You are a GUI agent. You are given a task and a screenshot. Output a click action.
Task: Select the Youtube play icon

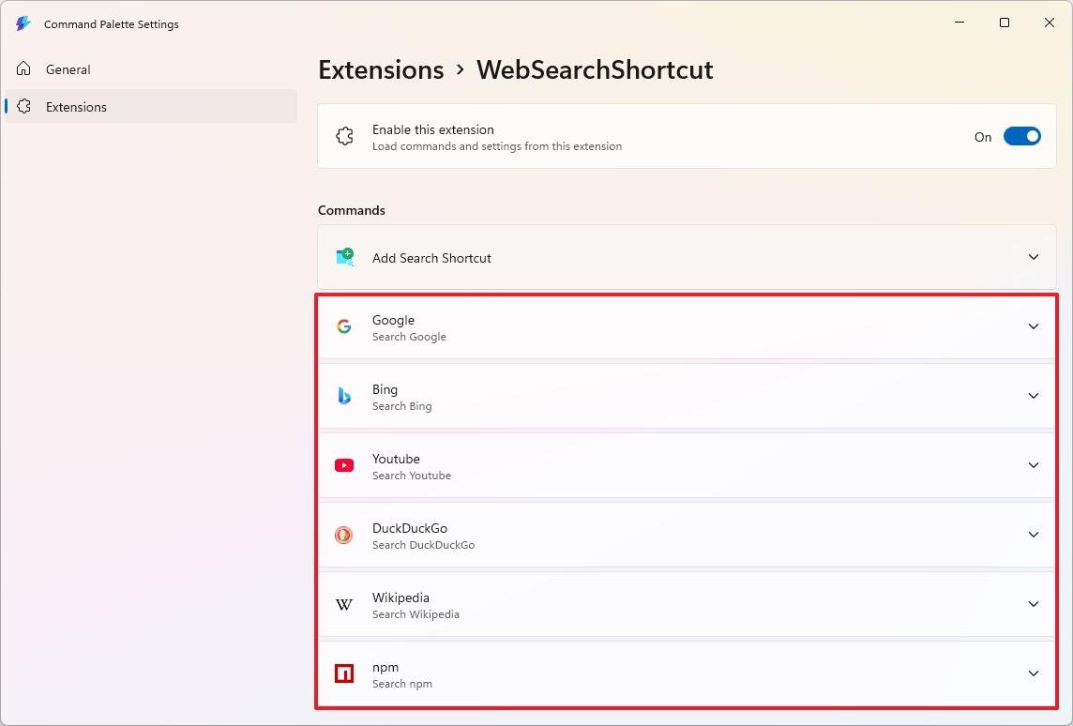pos(344,464)
